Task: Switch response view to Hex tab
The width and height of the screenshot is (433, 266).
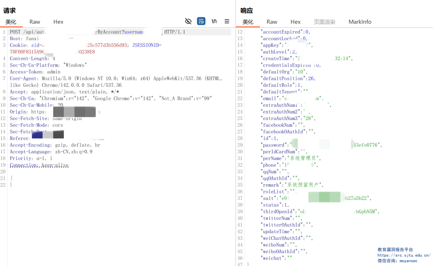Action: pyautogui.click(x=295, y=22)
